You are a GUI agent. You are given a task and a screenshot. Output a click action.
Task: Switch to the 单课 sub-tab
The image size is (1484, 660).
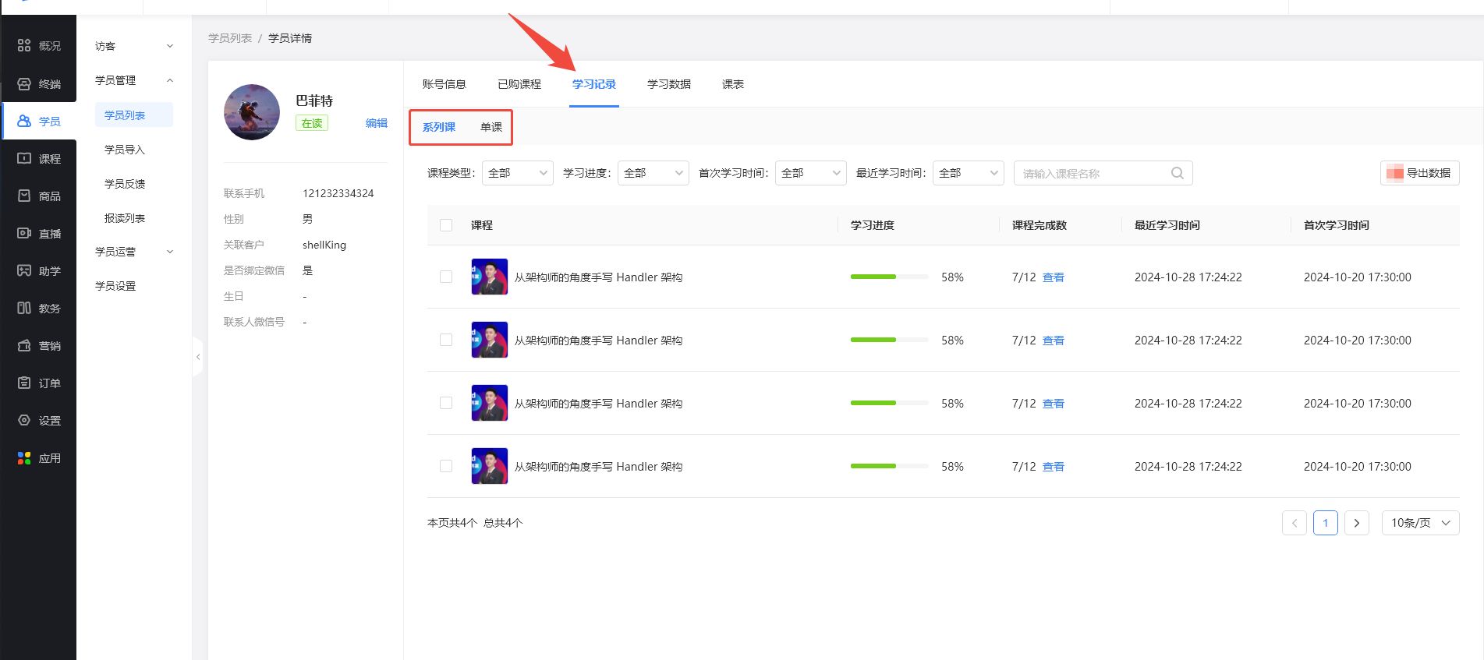pyautogui.click(x=491, y=127)
